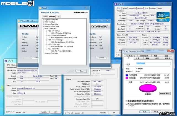The width and height of the screenshot is (177, 116).
Task: Expand the Memory Test Suite node
Action: click(x=44, y=24)
